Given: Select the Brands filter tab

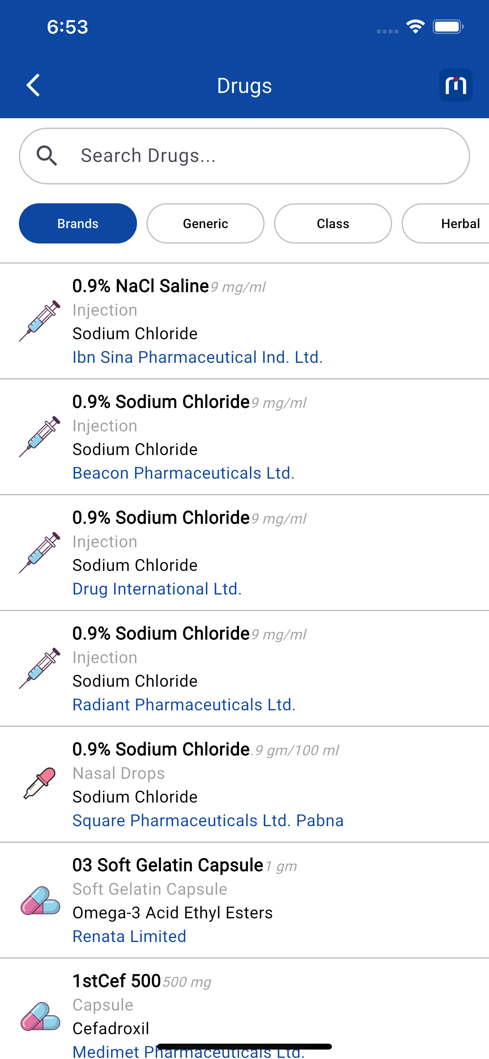Looking at the screenshot, I should coord(78,223).
